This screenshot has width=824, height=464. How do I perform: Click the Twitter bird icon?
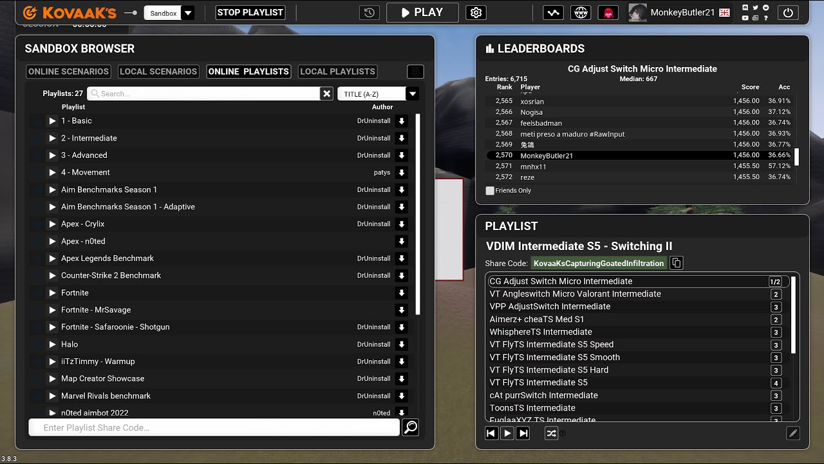[x=755, y=8]
